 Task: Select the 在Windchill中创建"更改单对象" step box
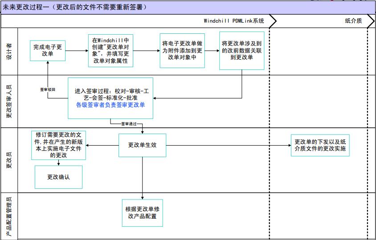(110, 51)
